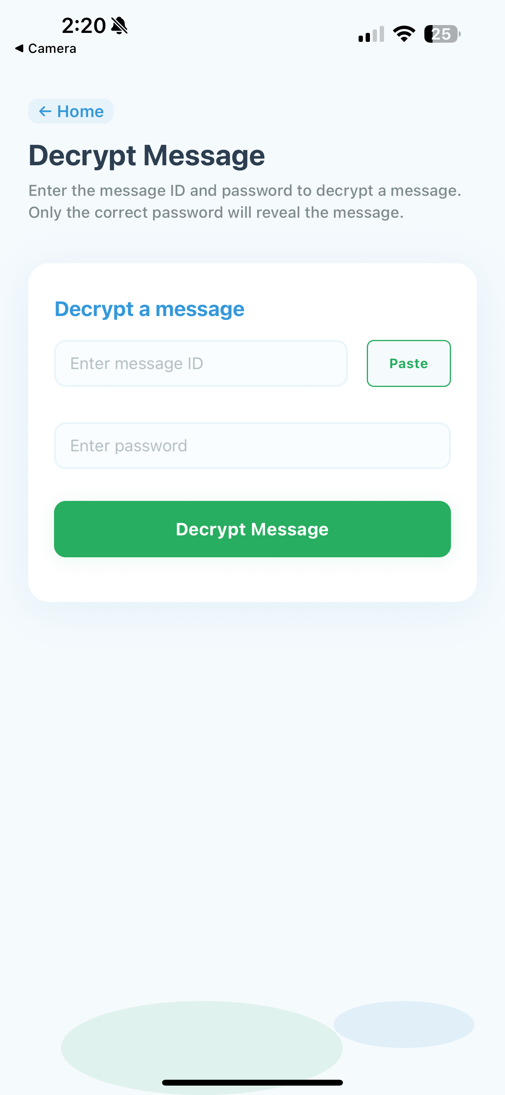Focus the Enter password field
505x1095 pixels.
(x=252, y=446)
